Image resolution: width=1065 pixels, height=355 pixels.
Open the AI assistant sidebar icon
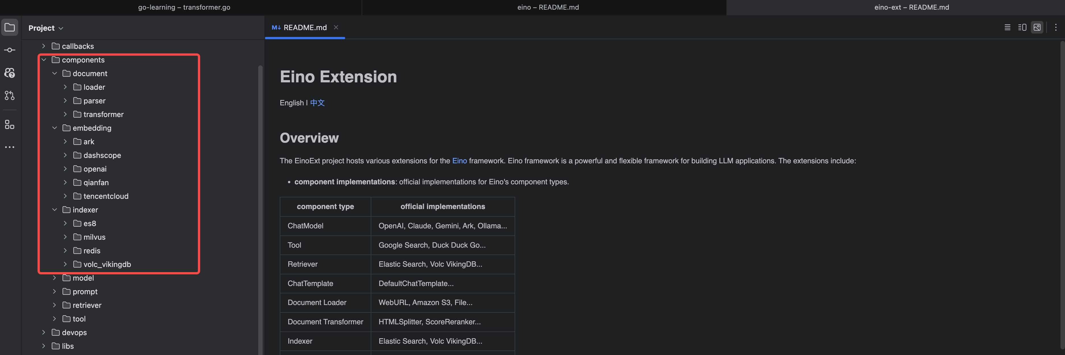coord(9,73)
